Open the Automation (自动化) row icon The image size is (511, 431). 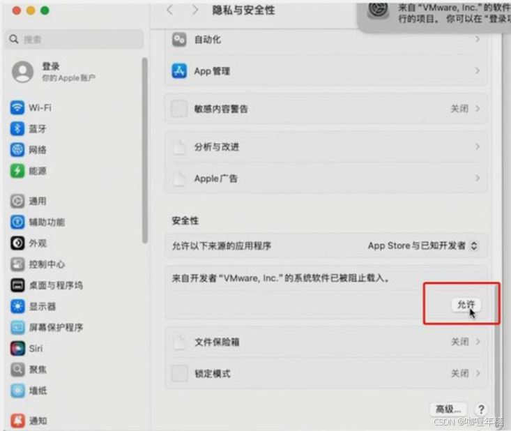[x=179, y=40]
